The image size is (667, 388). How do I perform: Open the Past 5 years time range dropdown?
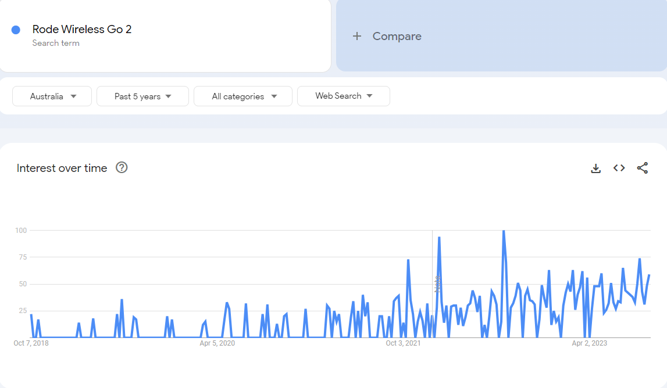click(x=142, y=96)
